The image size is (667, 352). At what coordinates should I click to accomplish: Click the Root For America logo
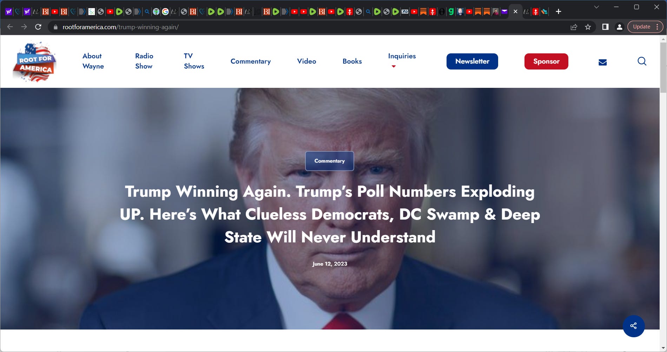(x=34, y=62)
